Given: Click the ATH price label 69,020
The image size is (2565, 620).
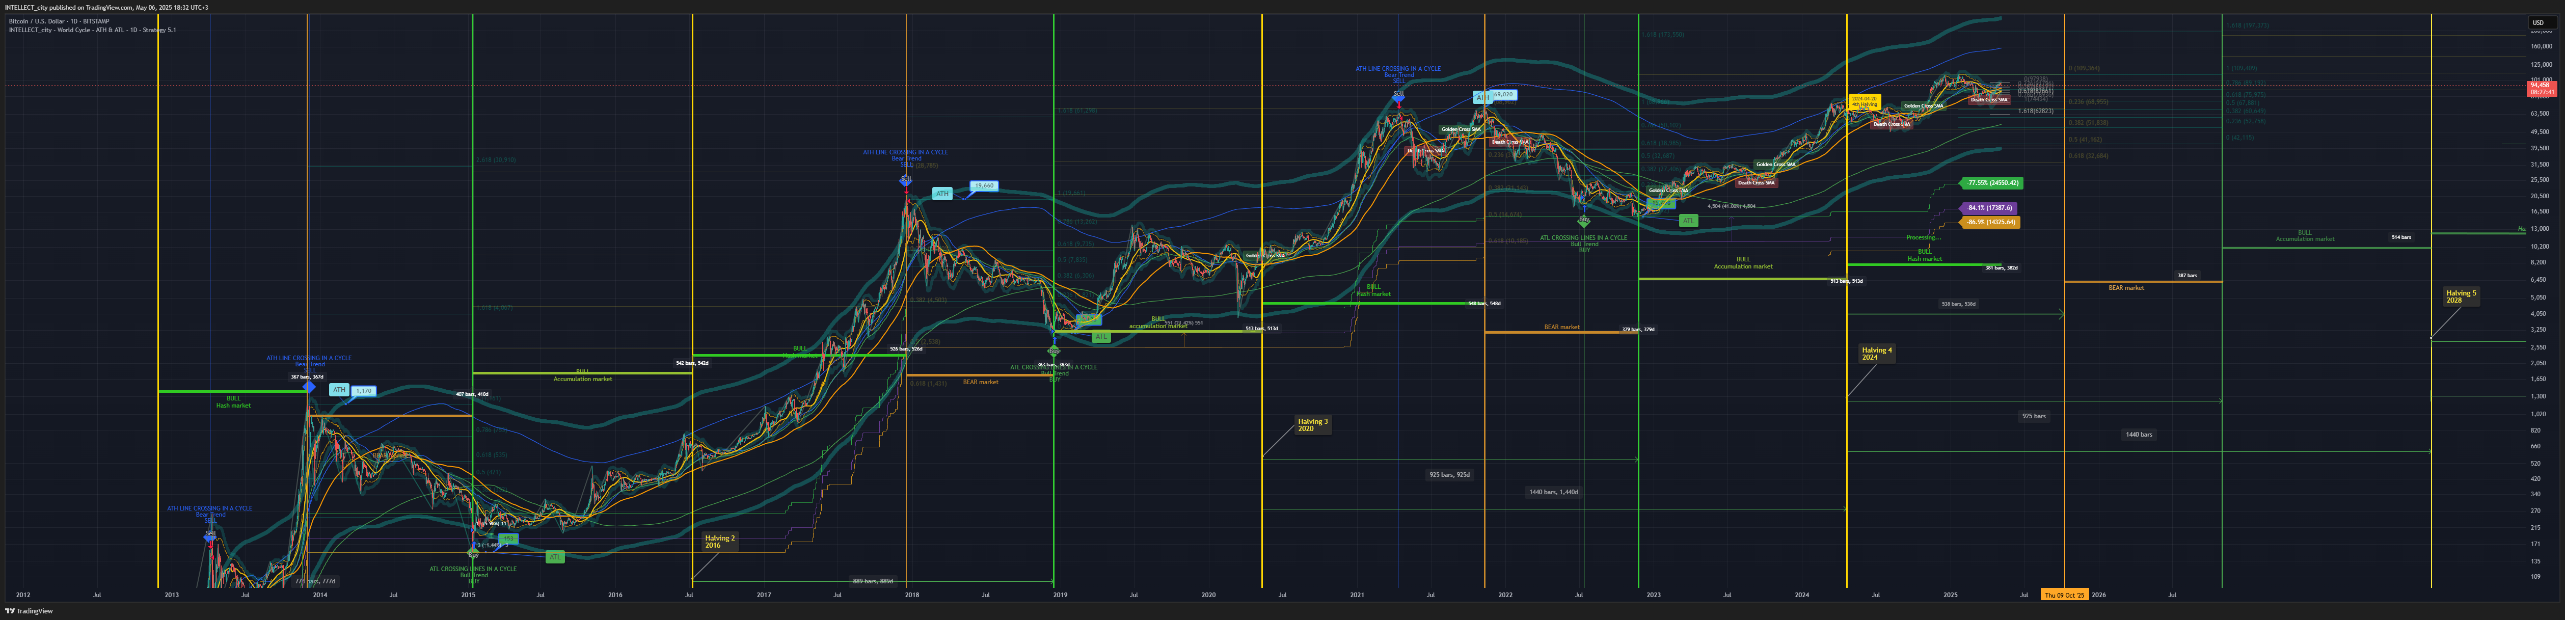Looking at the screenshot, I should [1502, 95].
